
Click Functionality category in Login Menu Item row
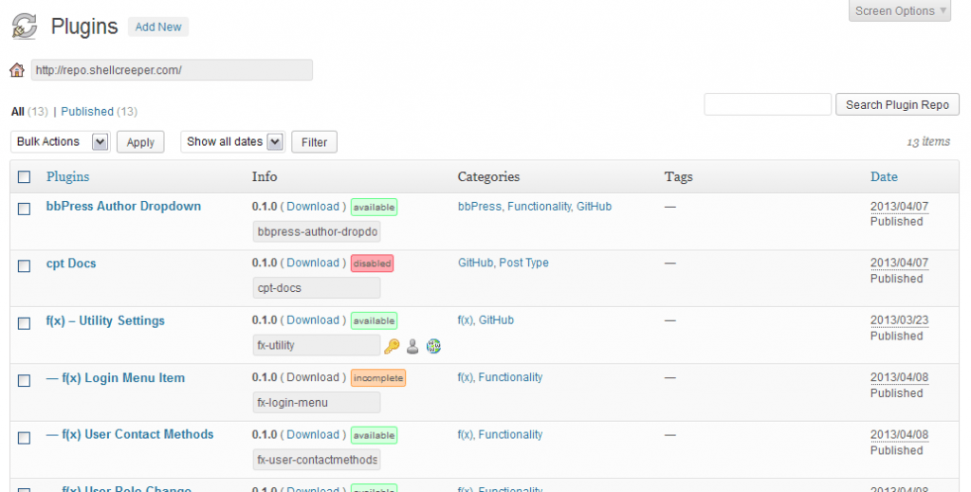coord(510,377)
